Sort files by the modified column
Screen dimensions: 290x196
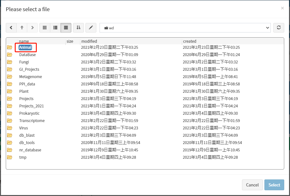89,41
